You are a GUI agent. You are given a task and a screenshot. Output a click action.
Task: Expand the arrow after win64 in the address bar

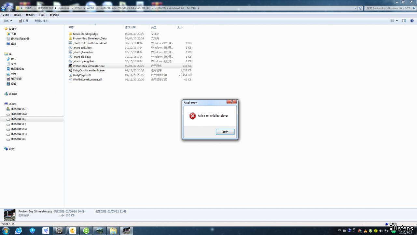click(97, 8)
